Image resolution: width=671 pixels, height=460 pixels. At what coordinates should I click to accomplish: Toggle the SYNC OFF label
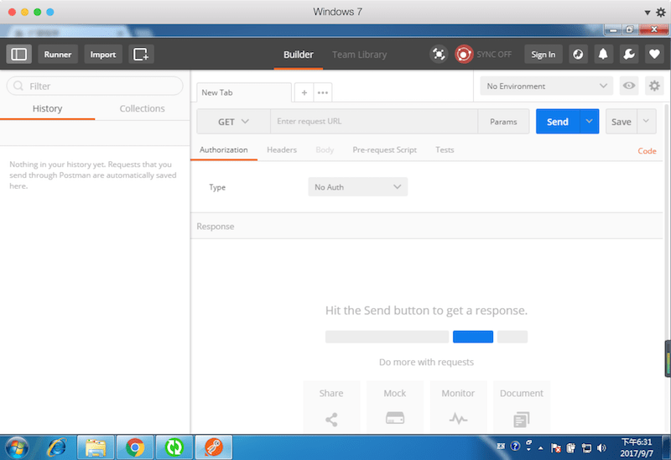coord(494,55)
